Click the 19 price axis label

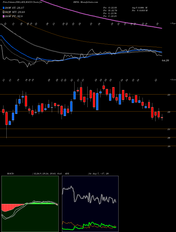[x=169, y=147]
